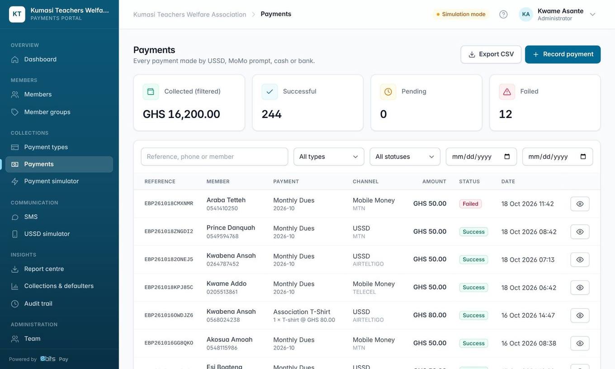The width and height of the screenshot is (615, 369).
Task: Open the start date picker field
Action: 482,156
